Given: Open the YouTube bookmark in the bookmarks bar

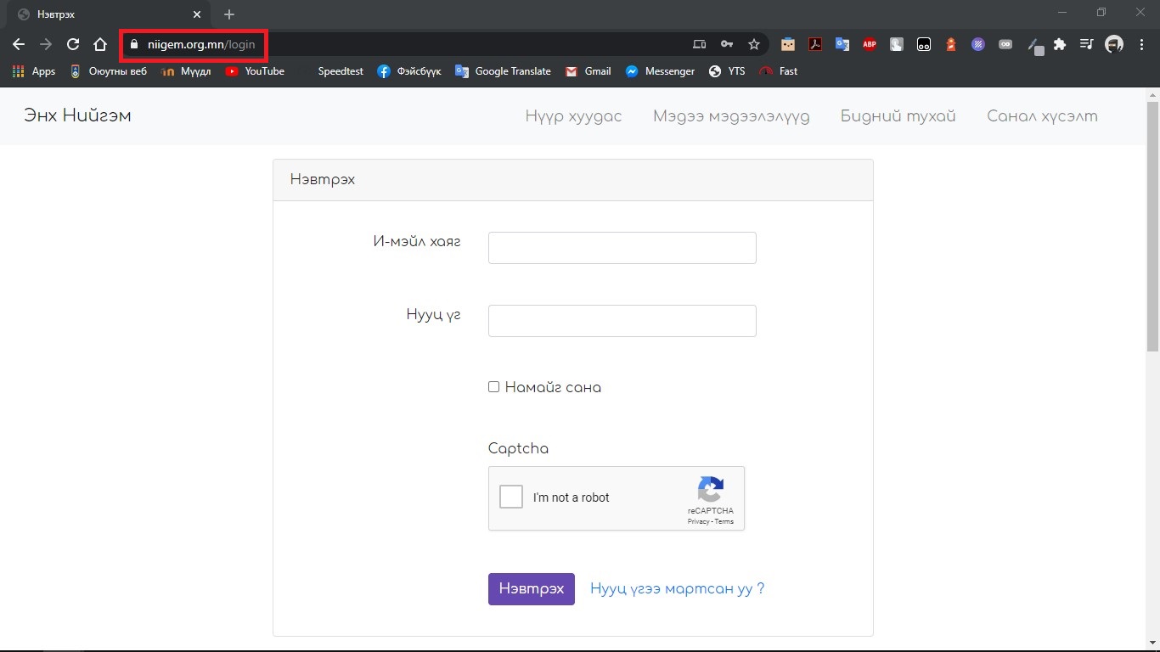Looking at the screenshot, I should [x=255, y=71].
